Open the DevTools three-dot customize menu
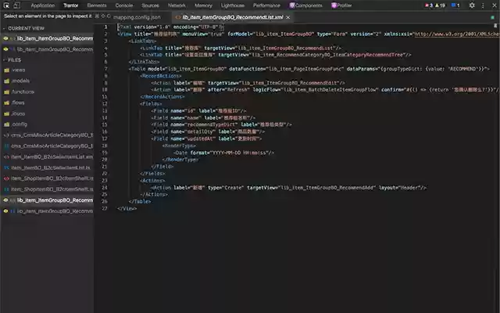The image size is (500, 313). [x=483, y=5]
